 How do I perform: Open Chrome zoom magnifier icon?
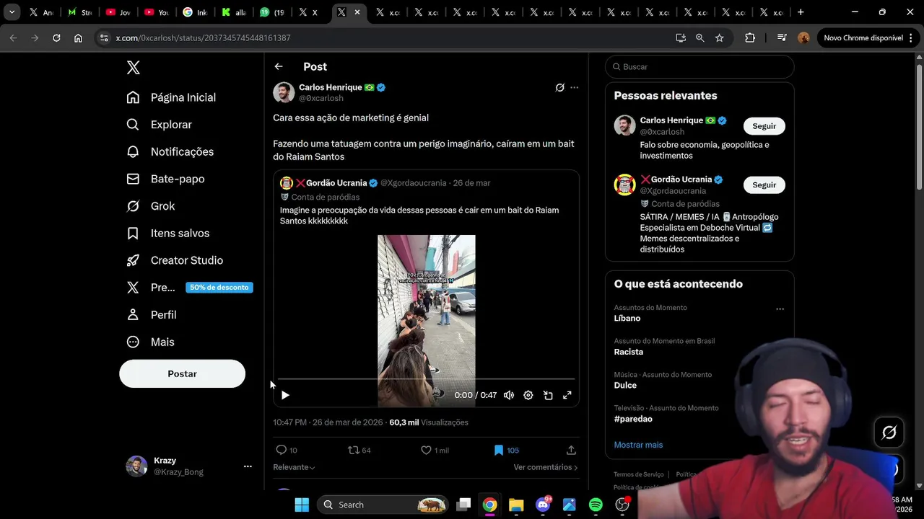coord(699,38)
